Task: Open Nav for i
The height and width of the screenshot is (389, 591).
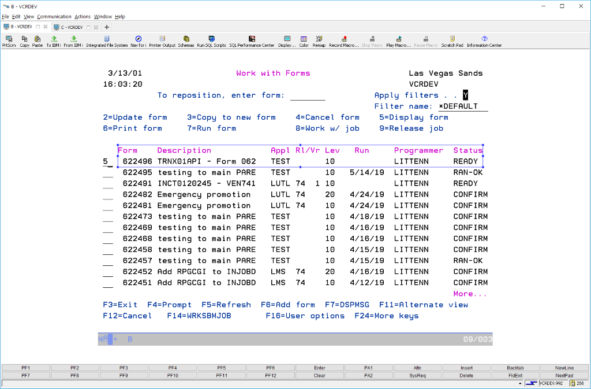Action: [139, 41]
